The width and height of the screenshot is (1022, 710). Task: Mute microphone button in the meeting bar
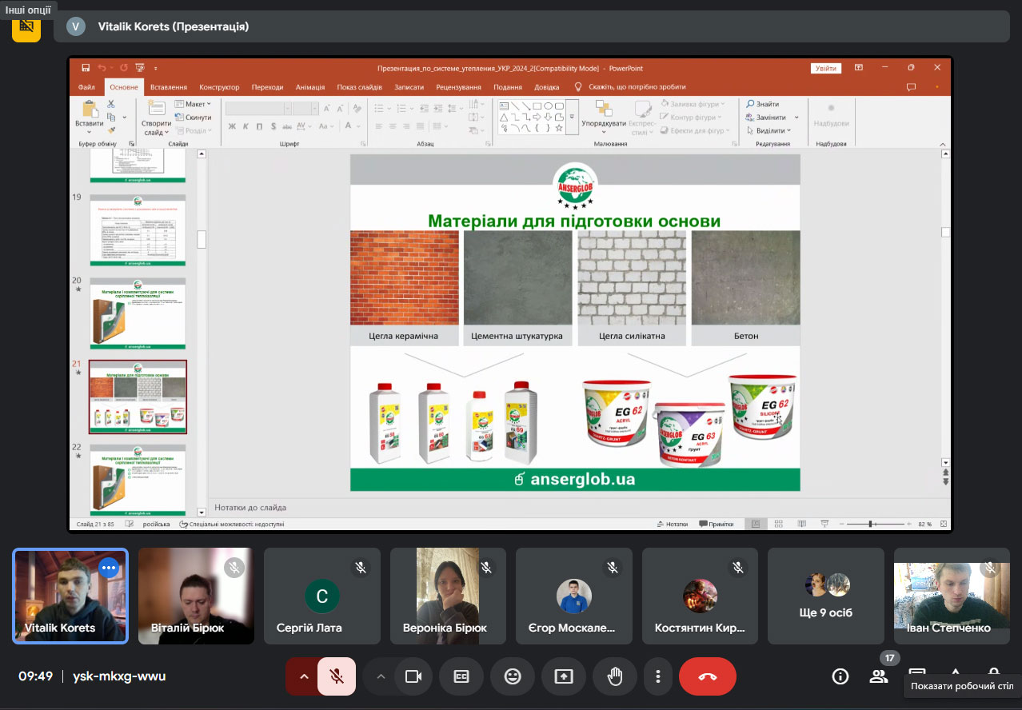pos(337,676)
